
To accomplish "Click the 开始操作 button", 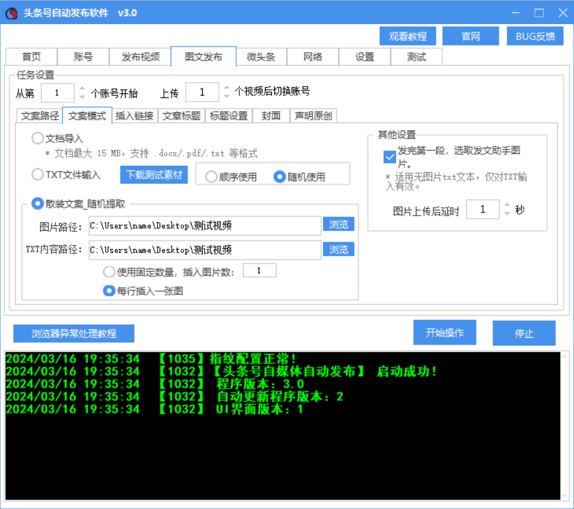I will pyautogui.click(x=445, y=332).
